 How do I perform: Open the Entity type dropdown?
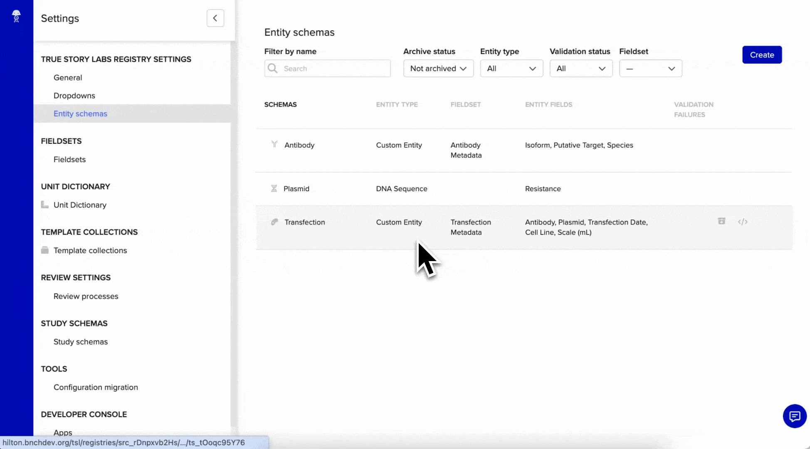[x=511, y=68]
